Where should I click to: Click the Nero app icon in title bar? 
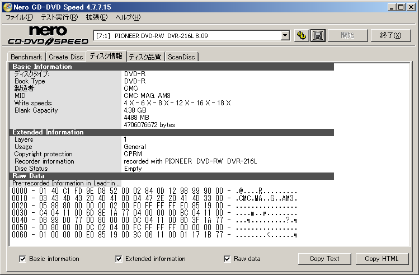[8, 7]
